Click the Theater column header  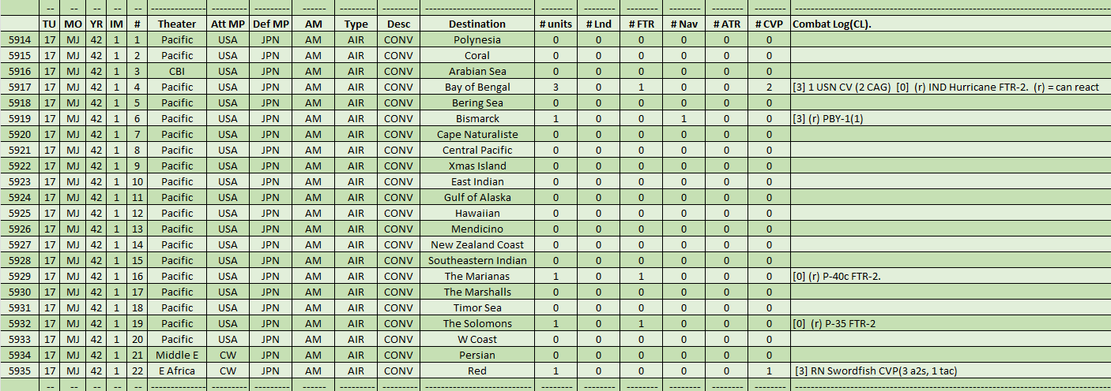177,24
